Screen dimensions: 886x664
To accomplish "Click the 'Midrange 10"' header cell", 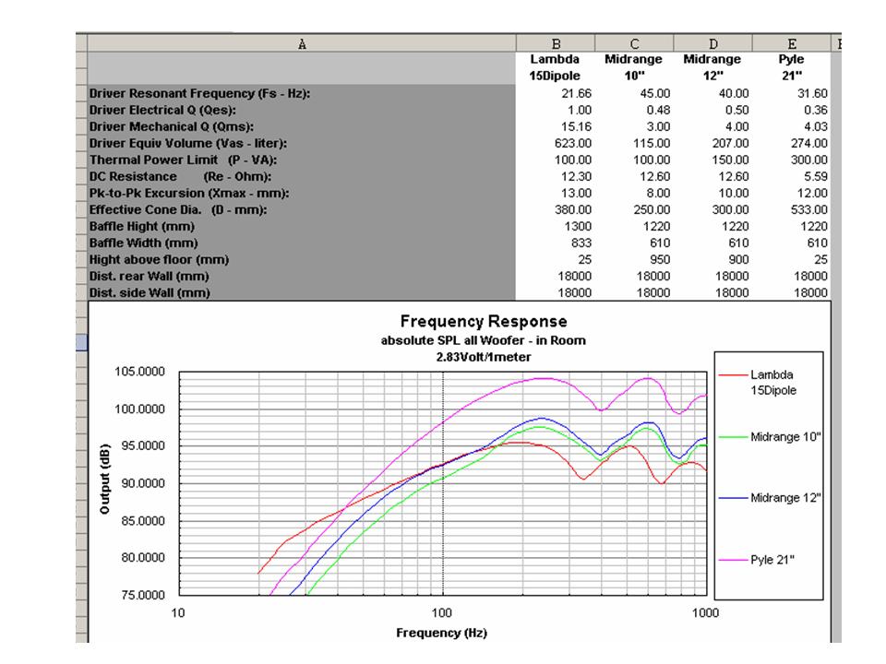I will tap(633, 67).
